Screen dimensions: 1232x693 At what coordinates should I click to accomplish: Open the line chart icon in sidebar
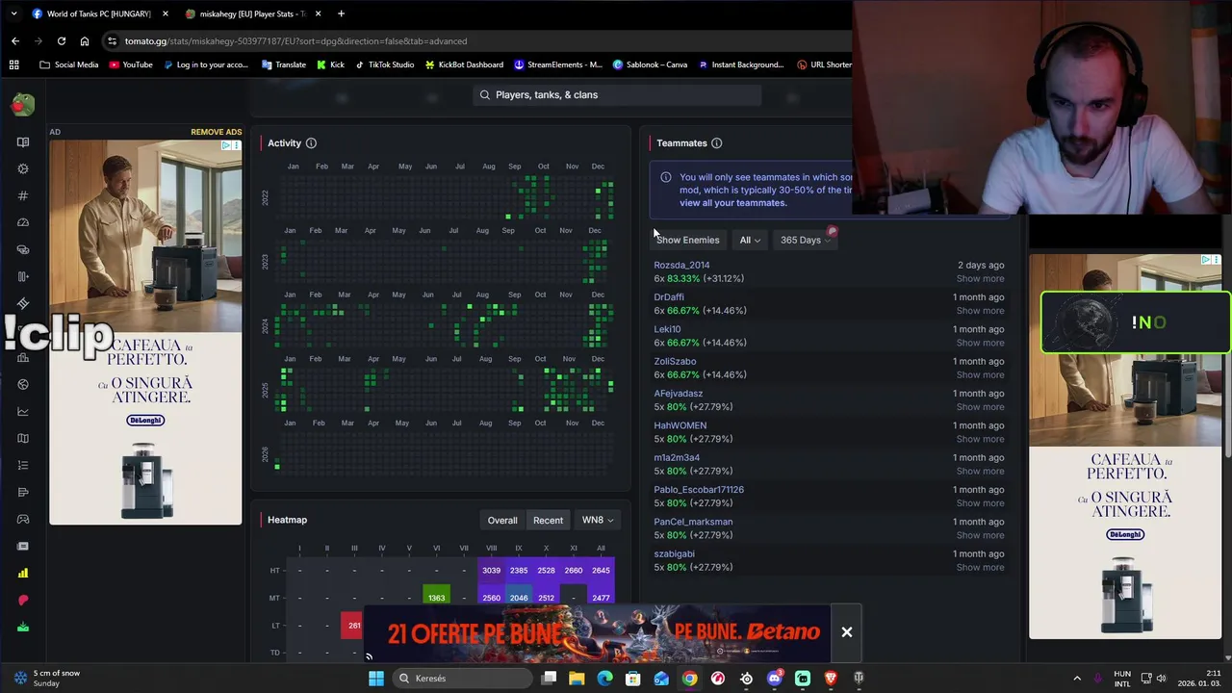click(x=23, y=411)
